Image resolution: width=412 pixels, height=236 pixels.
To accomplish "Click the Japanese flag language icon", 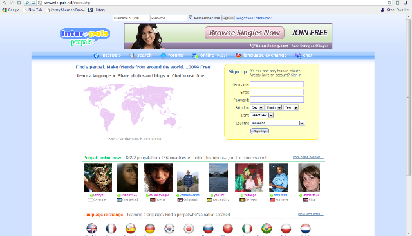I will tap(189, 229).
